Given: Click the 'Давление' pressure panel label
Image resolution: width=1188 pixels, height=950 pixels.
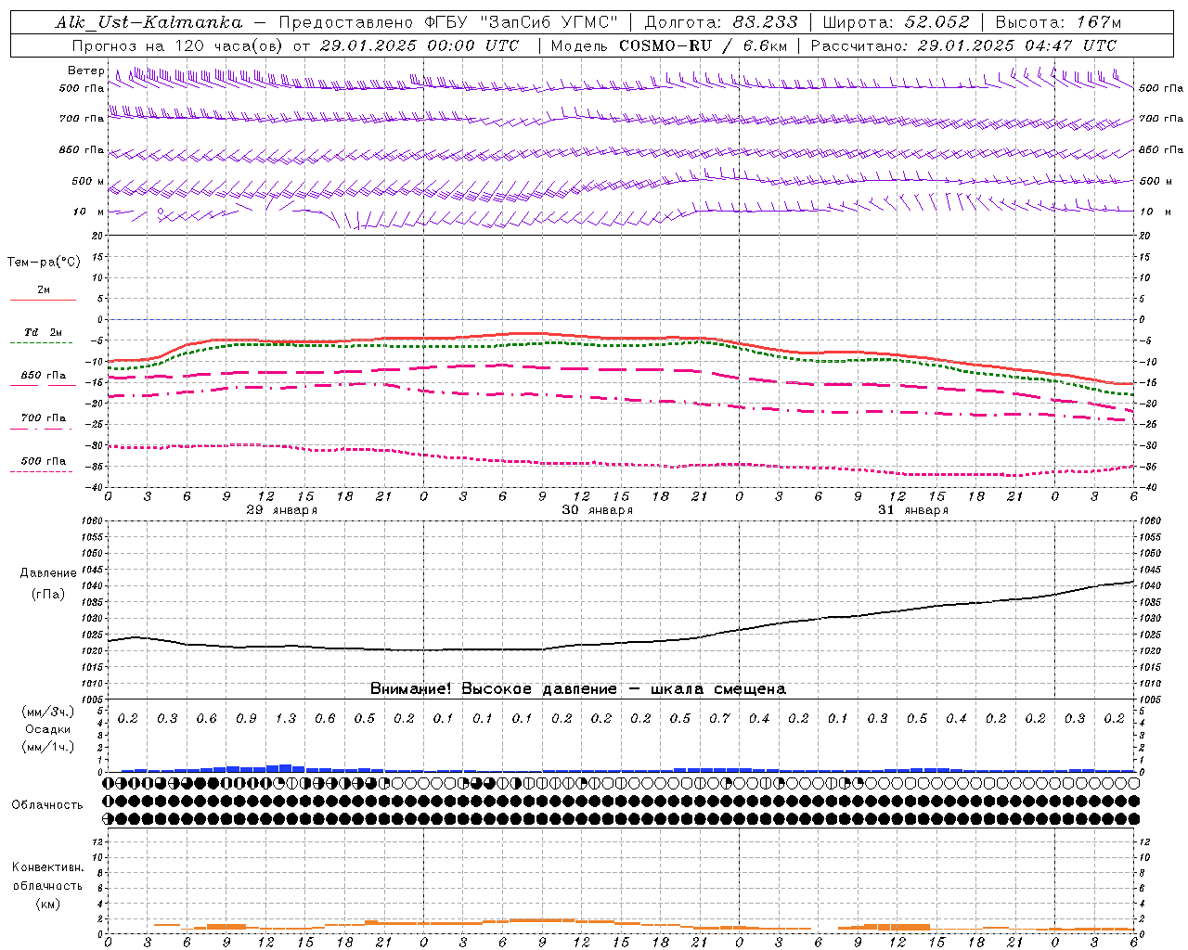Looking at the screenshot, I should tap(48, 573).
